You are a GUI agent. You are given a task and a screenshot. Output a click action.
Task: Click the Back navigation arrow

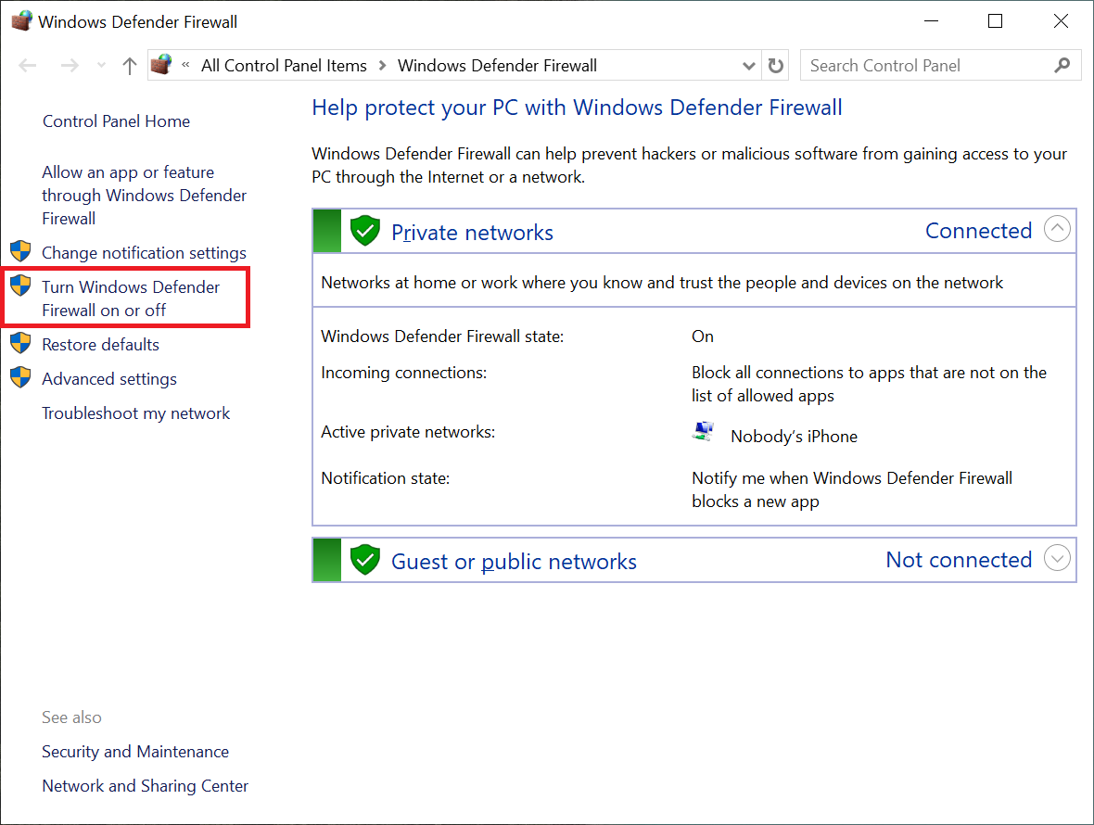coord(28,66)
